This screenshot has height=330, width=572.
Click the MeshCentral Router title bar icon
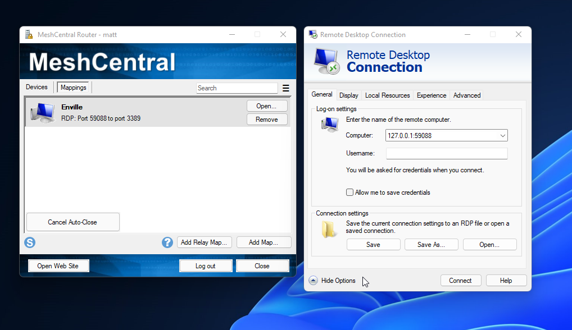tap(29, 34)
